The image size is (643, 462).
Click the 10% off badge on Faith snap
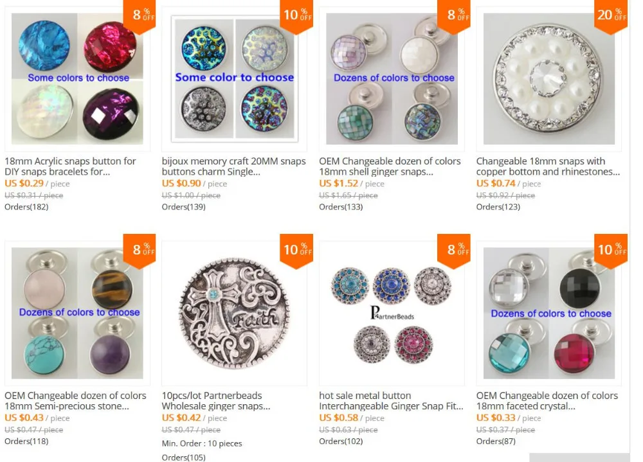pyautogui.click(x=296, y=251)
